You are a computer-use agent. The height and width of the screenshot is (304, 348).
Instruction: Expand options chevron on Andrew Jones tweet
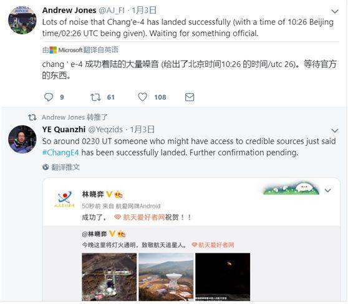(335, 11)
